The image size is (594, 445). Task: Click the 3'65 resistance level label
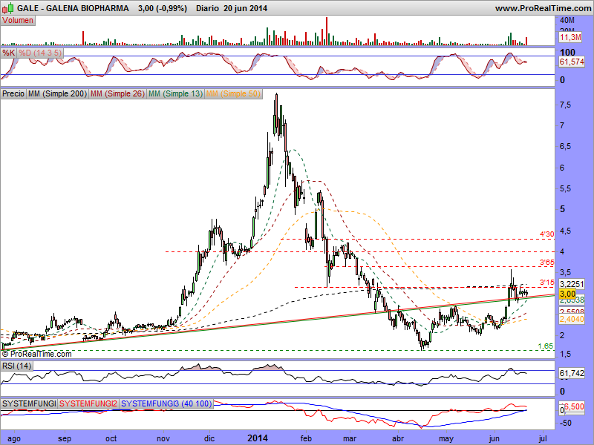coord(546,263)
